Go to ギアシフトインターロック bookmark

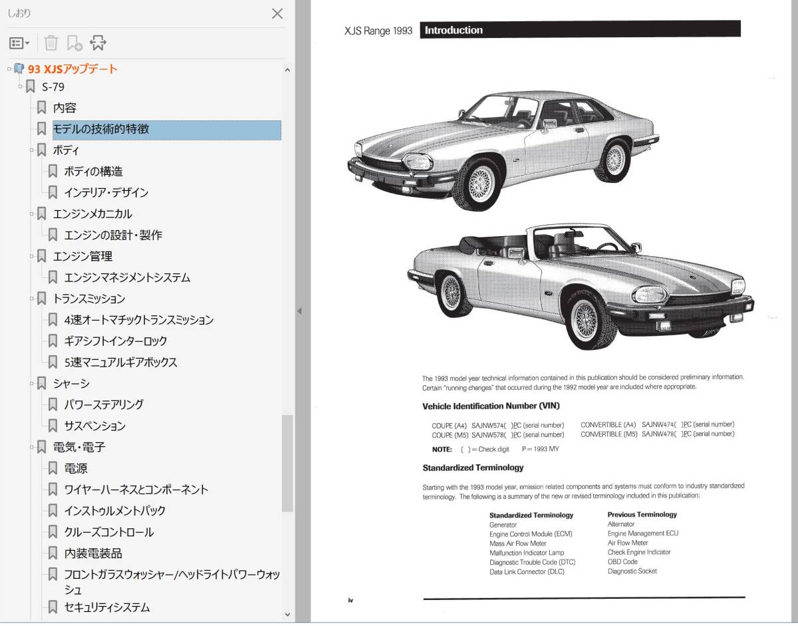click(116, 341)
